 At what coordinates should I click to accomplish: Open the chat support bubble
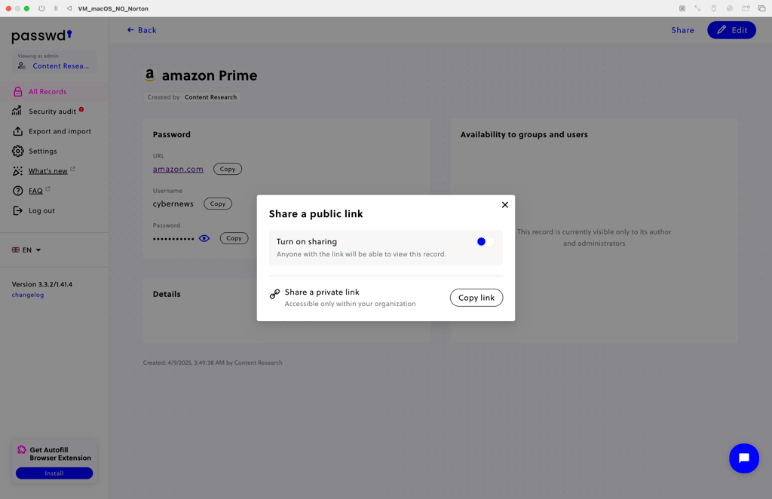click(x=744, y=458)
